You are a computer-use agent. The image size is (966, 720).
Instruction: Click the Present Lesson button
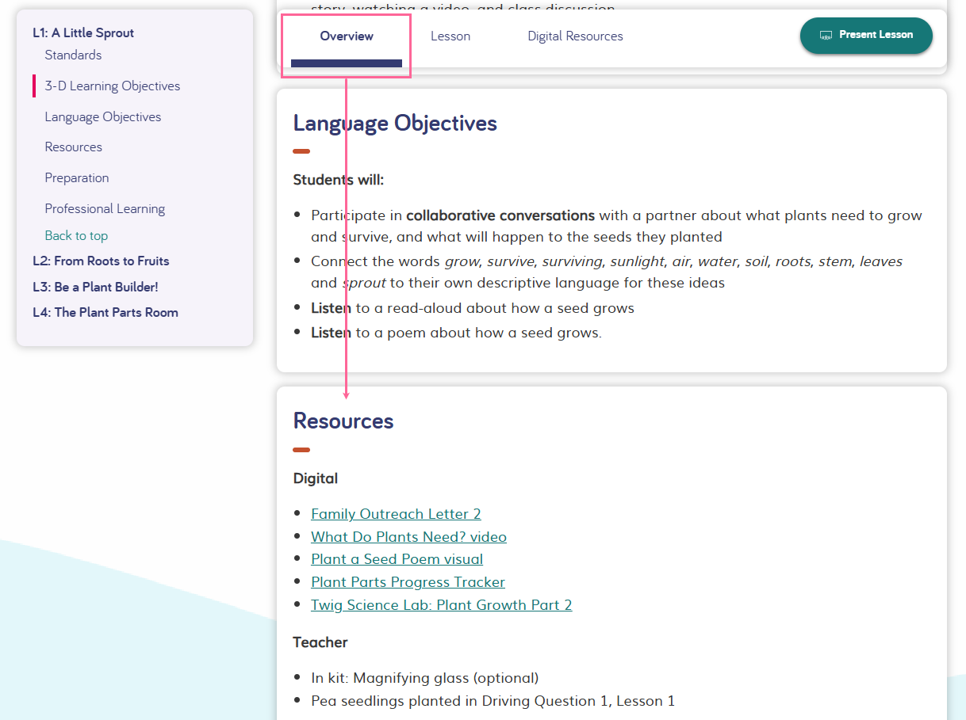point(866,36)
